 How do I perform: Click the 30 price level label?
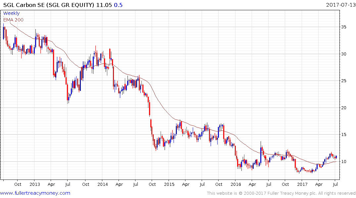pos(344,54)
